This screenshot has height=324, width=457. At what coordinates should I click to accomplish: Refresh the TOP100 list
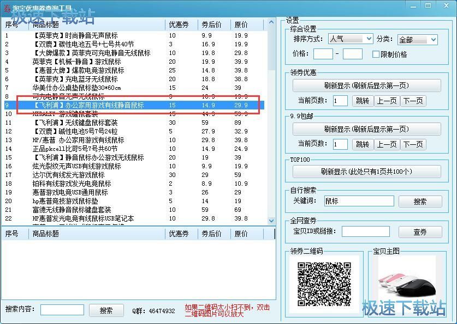366,172
